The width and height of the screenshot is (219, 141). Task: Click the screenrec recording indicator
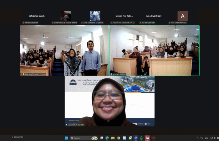pos(17,137)
